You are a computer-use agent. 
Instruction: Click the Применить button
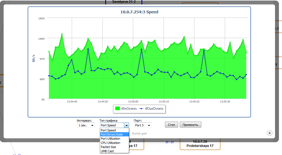(x=190, y=125)
